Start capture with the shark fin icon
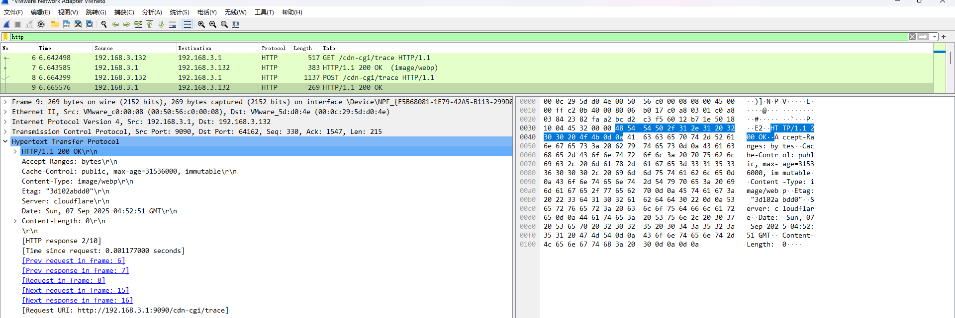 coord(6,24)
